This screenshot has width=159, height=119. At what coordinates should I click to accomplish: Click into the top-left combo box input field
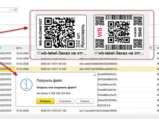[5, 10]
